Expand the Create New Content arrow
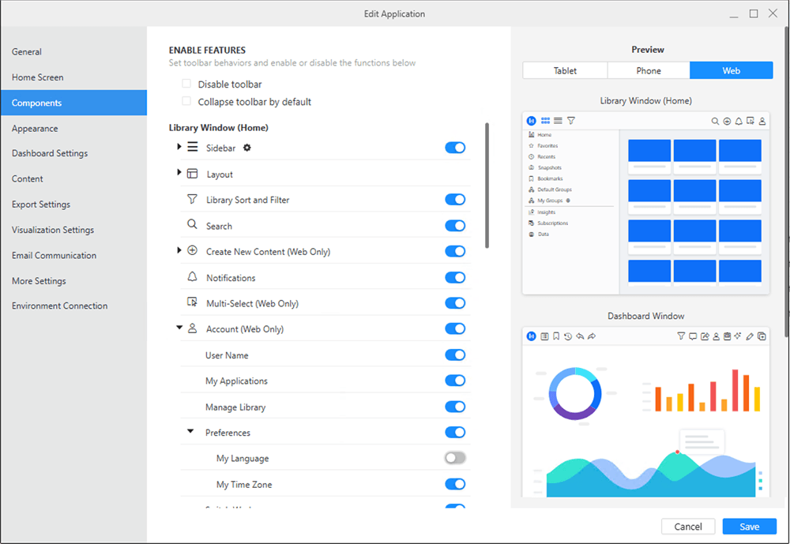 point(180,250)
